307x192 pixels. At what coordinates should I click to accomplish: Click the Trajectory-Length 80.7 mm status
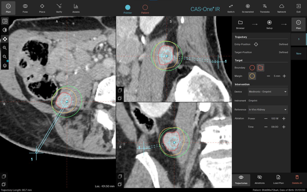coord(16,190)
